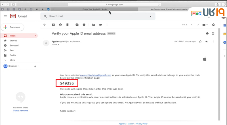Viewport: 227px width, 125px height.
Task: Switch to the Create Your Apple ID tab
Action: pos(95,9)
